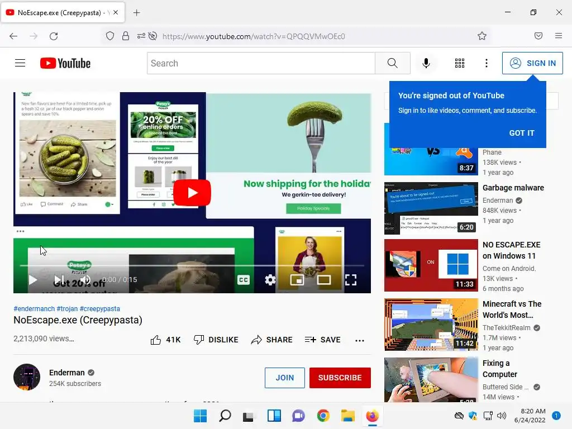
Task: Click inside the YouTube Search field
Action: 261,63
